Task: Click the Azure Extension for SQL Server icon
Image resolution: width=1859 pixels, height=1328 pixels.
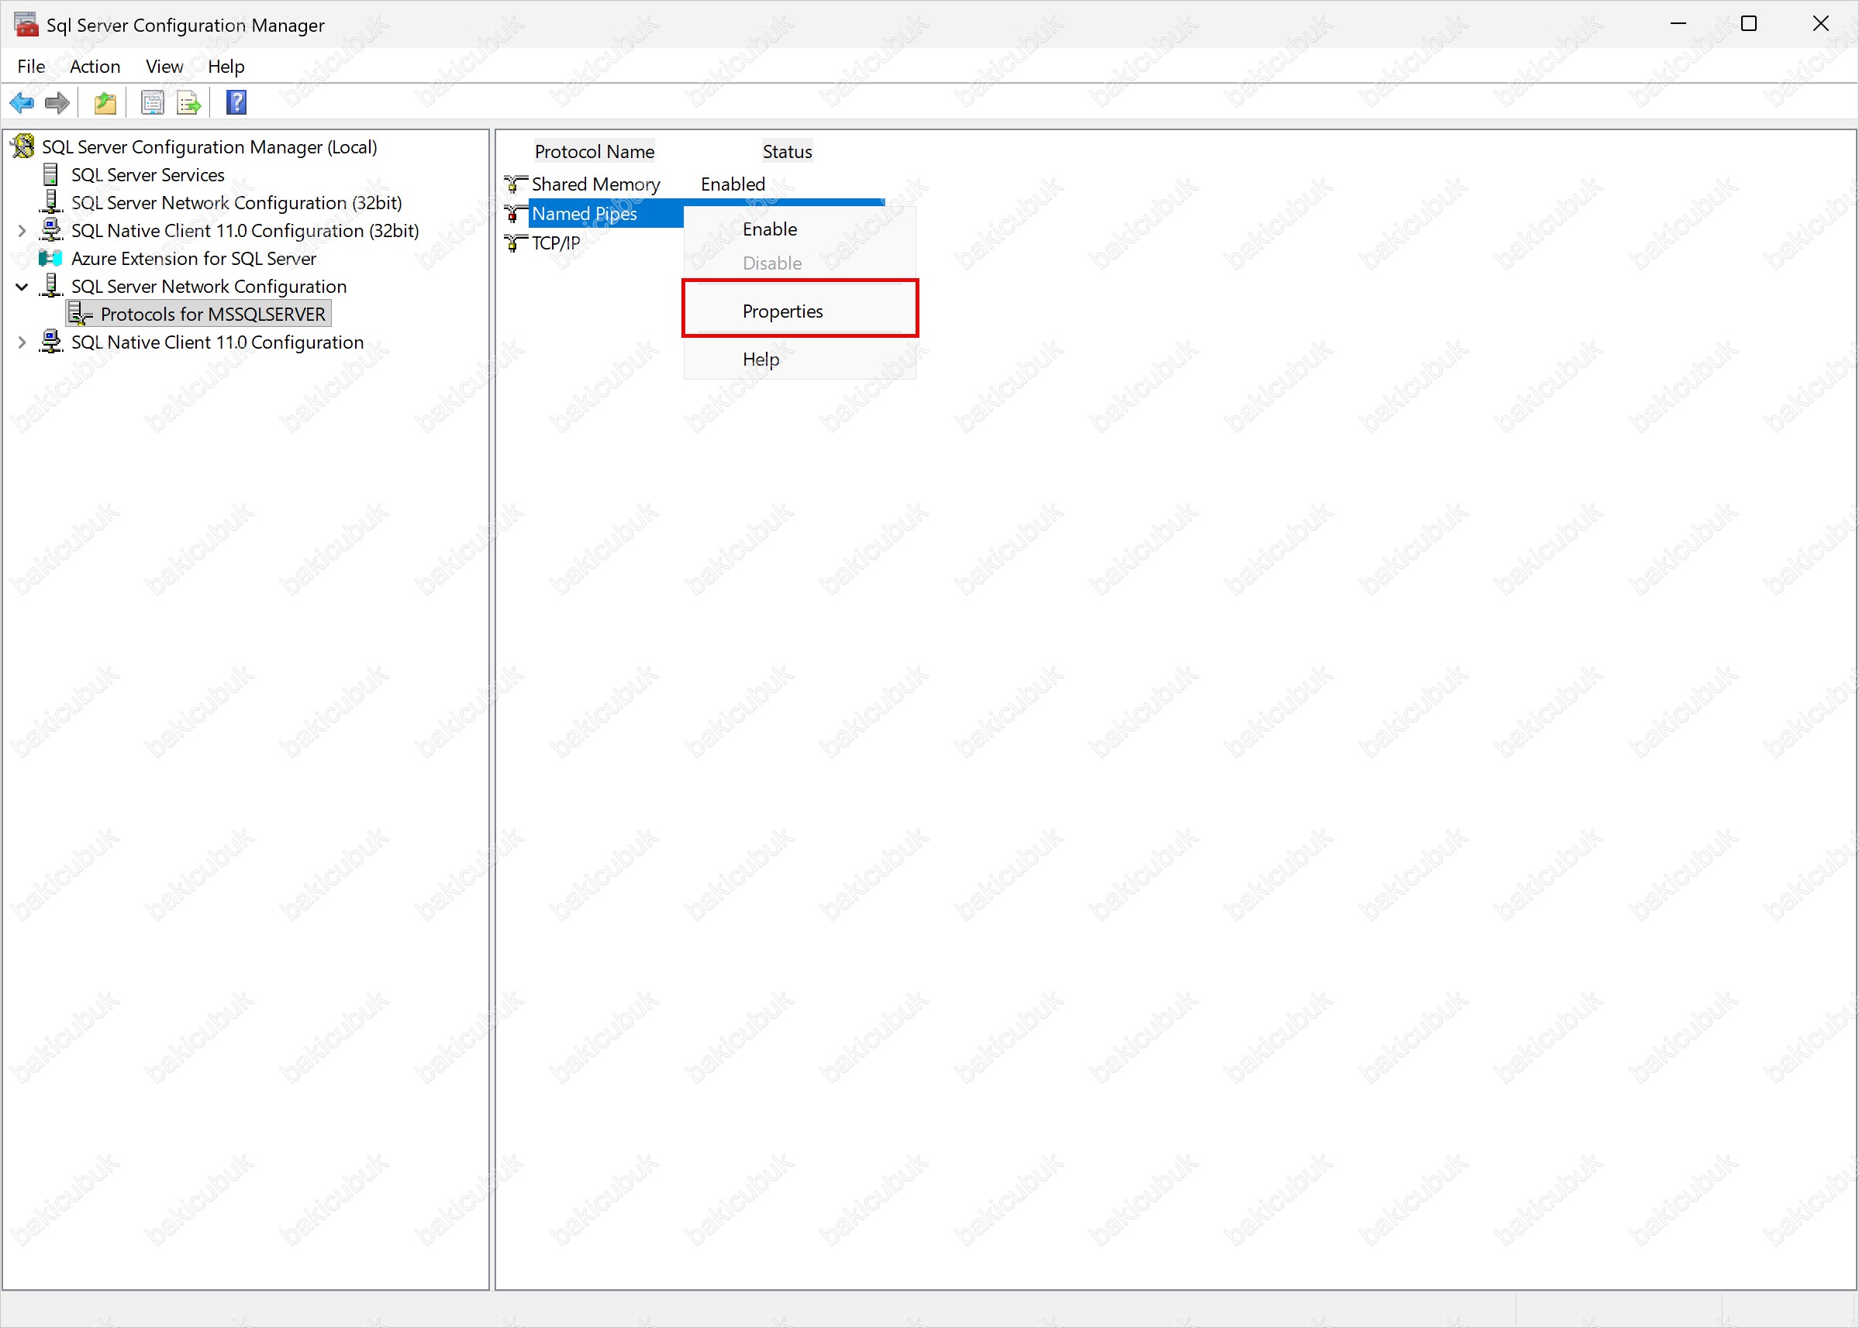Action: 50,260
